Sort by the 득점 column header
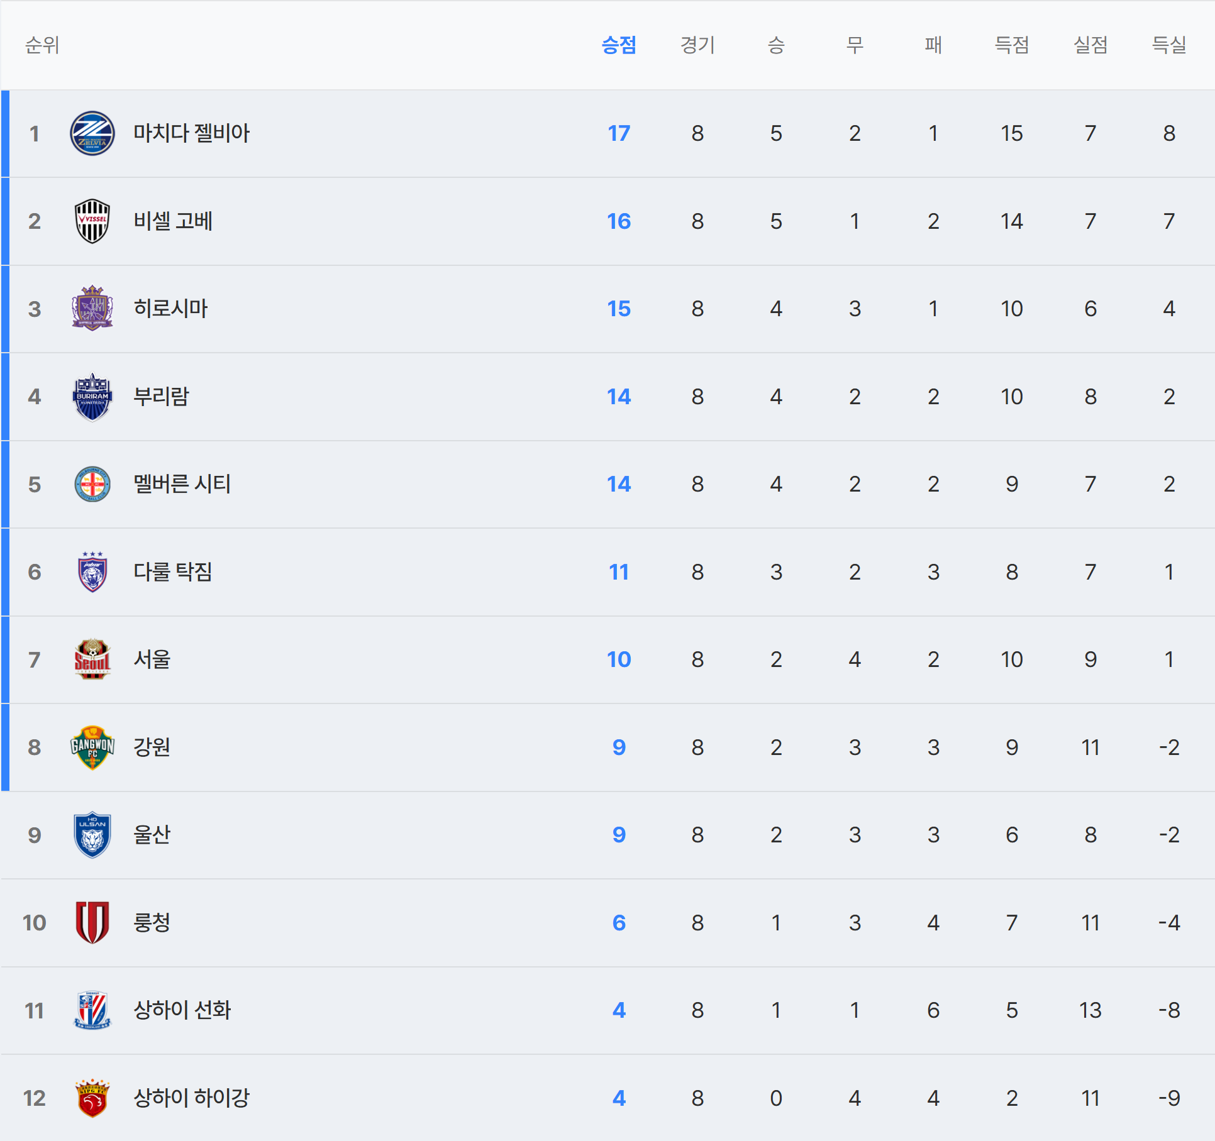The image size is (1215, 1141). pyautogui.click(x=1011, y=45)
